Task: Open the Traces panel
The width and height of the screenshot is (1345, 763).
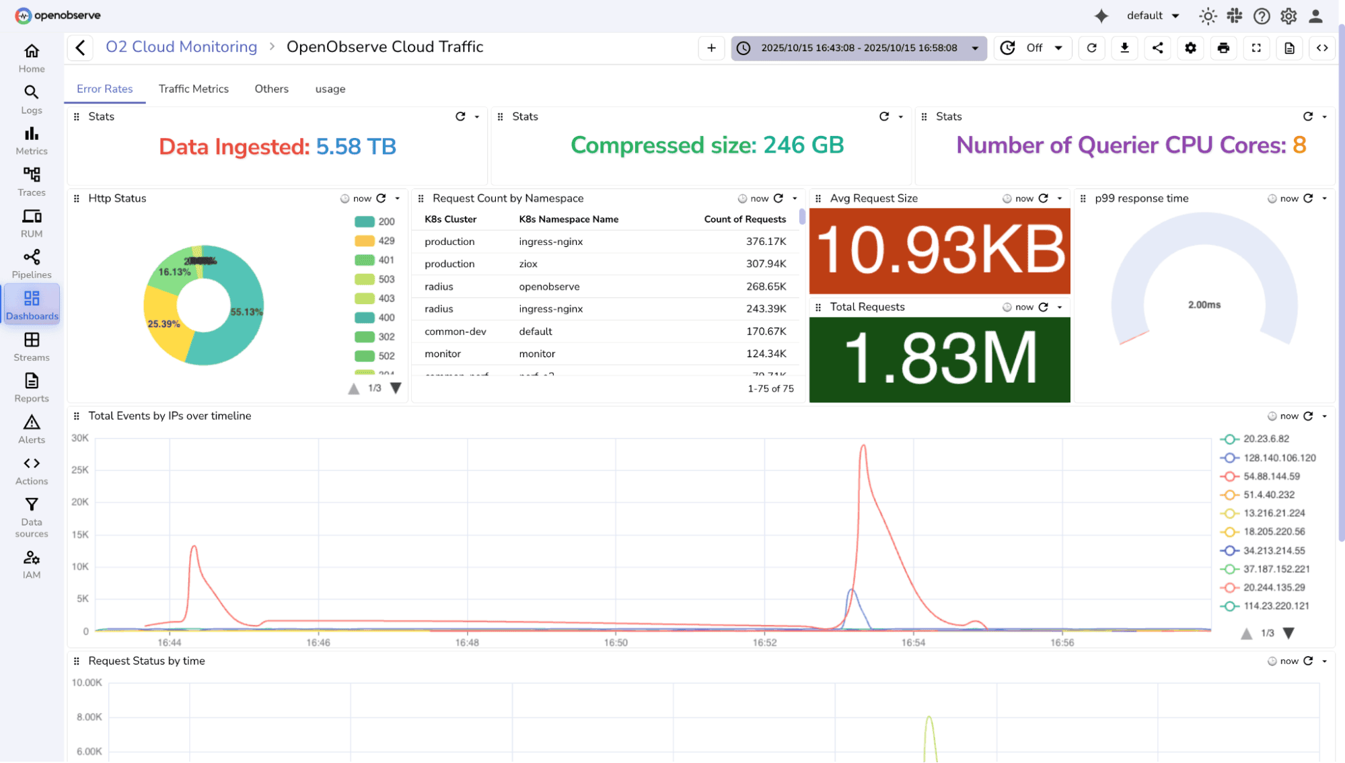Action: [x=31, y=180]
